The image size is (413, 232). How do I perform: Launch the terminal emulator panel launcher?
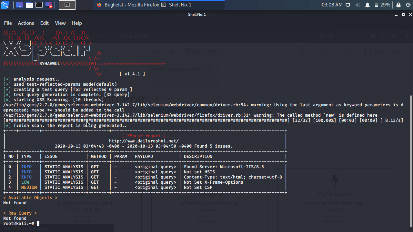tap(39, 5)
